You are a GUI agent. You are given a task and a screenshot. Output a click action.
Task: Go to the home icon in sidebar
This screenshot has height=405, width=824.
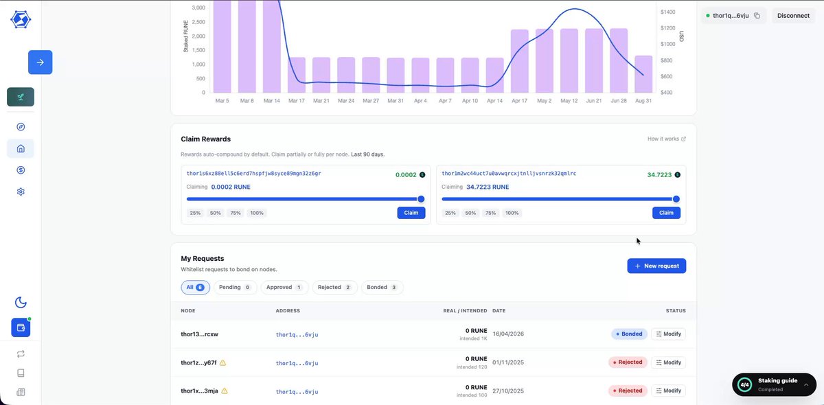pyautogui.click(x=21, y=148)
